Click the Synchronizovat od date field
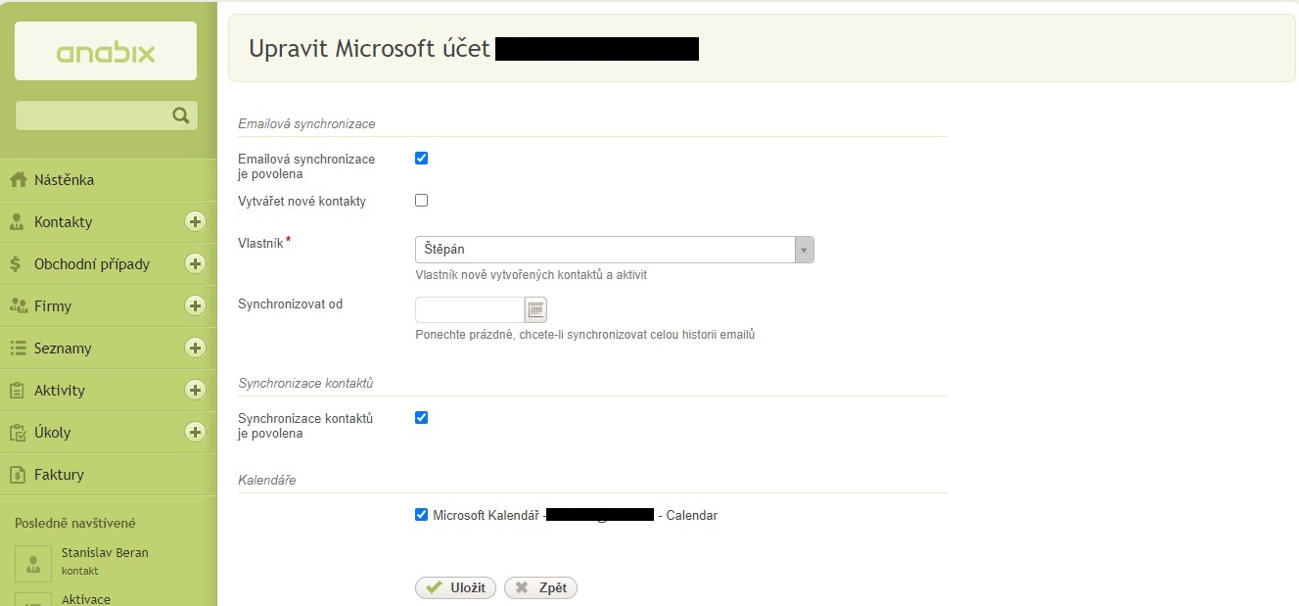Screen dimensions: 1299x606 (x=470, y=310)
